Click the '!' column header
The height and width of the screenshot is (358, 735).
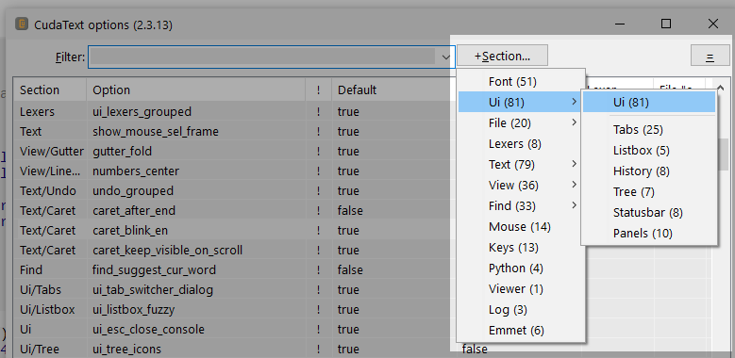point(318,89)
